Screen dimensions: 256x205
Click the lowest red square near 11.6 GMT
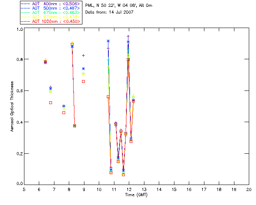pos(124,175)
